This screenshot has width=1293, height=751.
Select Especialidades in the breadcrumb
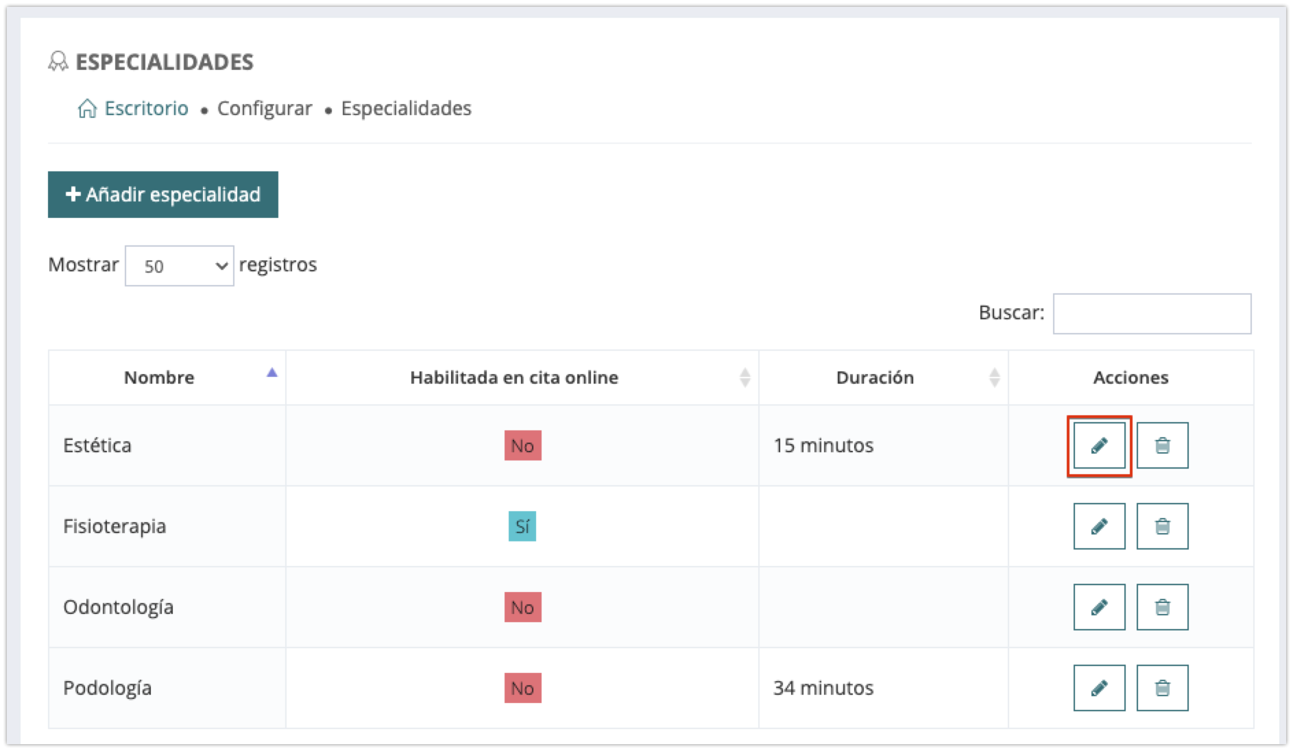click(x=406, y=108)
